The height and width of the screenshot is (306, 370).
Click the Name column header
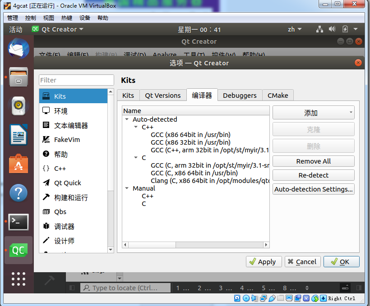pyautogui.click(x=196, y=110)
